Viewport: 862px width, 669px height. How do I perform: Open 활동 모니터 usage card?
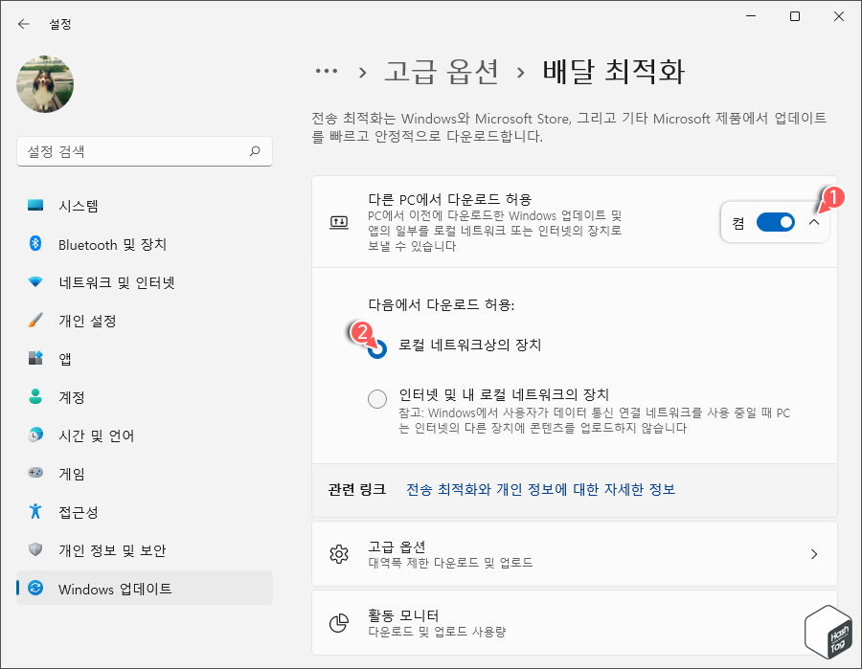(575, 623)
